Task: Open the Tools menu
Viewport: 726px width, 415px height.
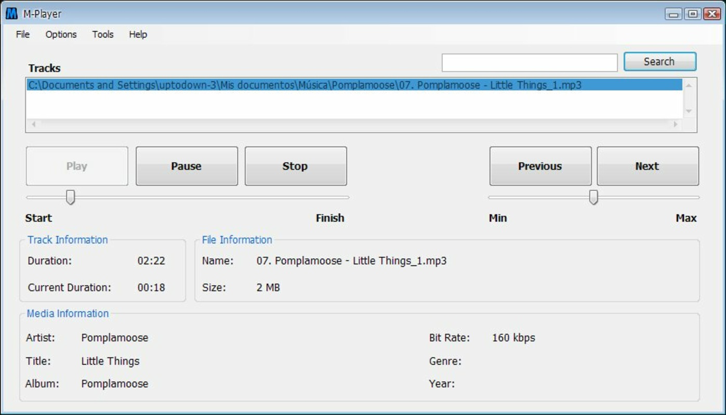Action: click(102, 34)
